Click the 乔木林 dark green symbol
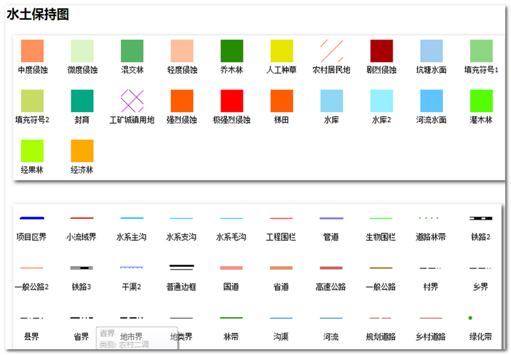The image size is (511, 355). pos(232,51)
